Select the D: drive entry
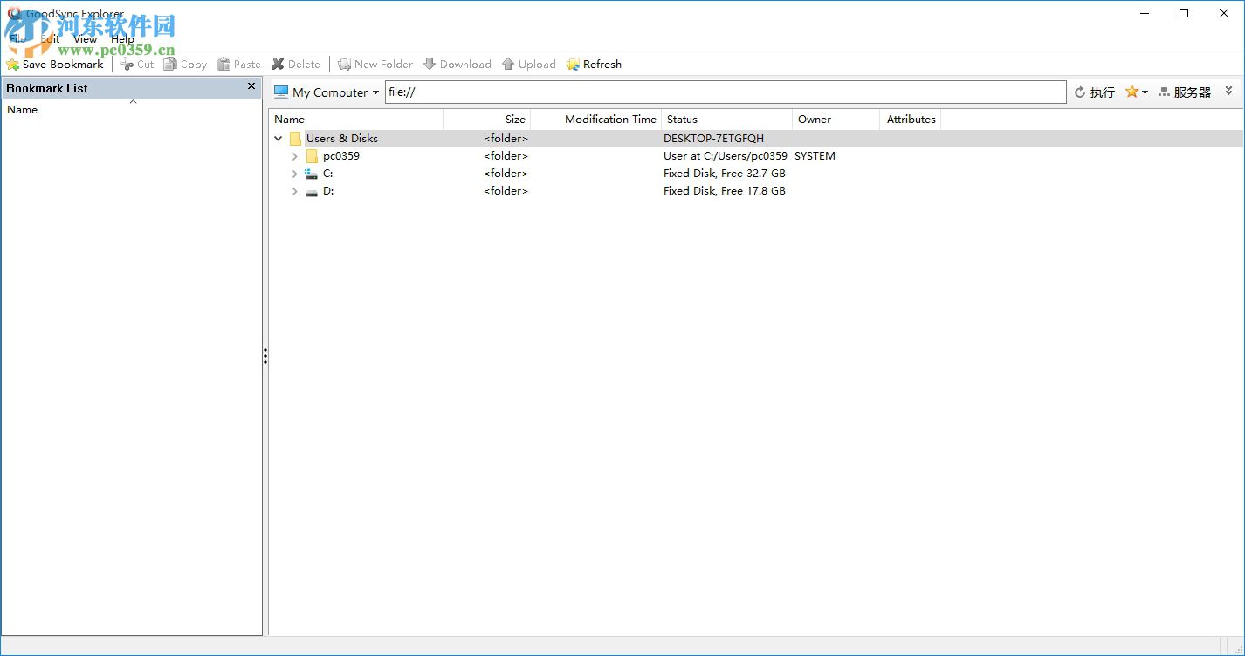The width and height of the screenshot is (1245, 656). (x=328, y=191)
